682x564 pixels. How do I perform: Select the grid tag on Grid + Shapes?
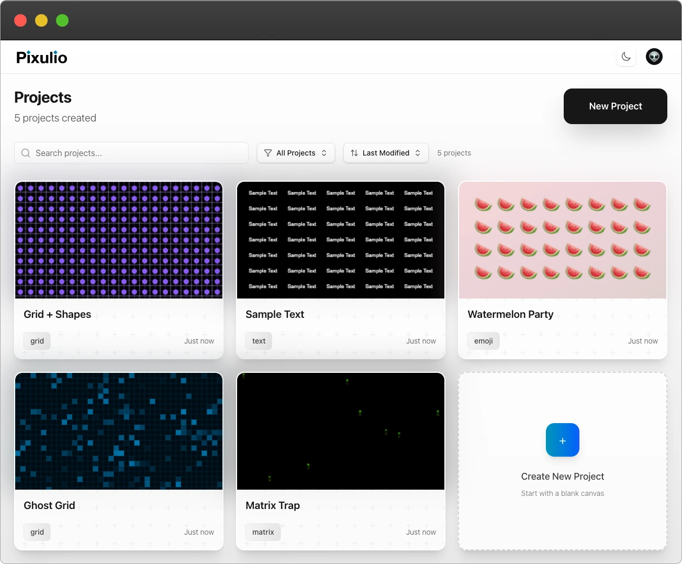click(x=37, y=340)
